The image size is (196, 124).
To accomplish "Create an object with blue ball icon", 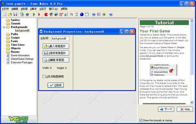I will pyautogui.click(x=82, y=15).
